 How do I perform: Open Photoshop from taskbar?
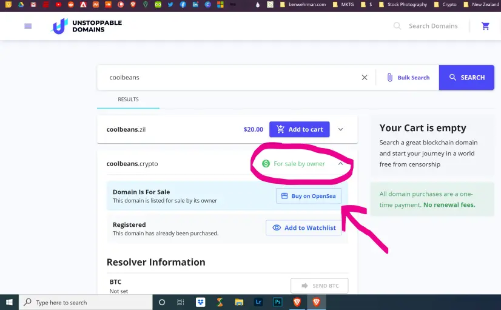pos(278,302)
